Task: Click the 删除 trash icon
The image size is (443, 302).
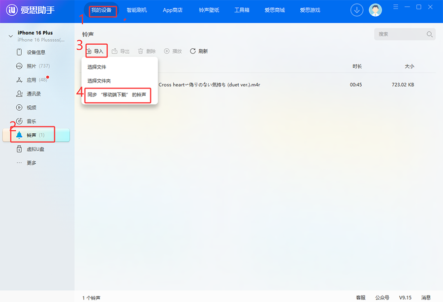Action: tap(140, 51)
